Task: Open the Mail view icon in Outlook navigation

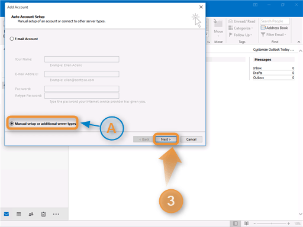Action: pos(7,214)
